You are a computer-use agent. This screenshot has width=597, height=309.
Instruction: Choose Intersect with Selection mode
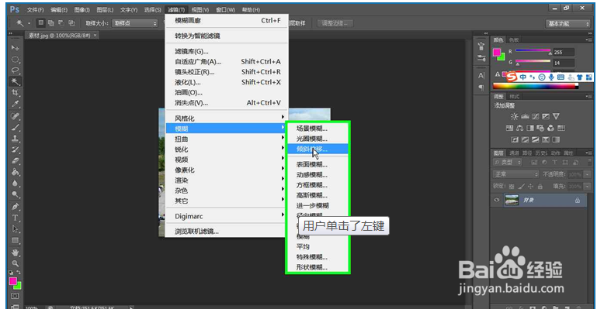[71, 23]
